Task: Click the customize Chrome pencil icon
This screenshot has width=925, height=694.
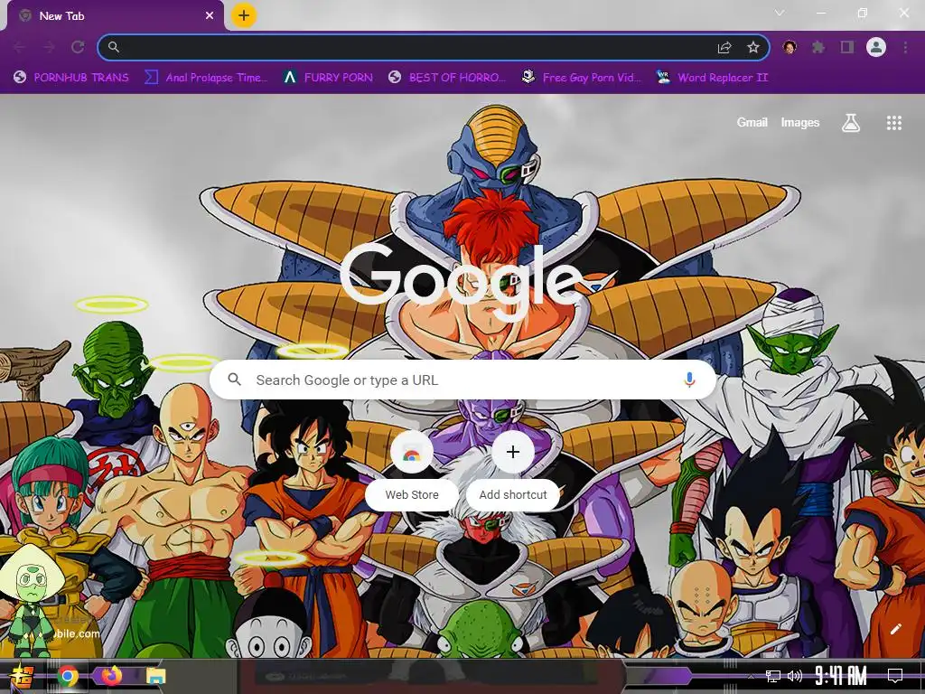Action: (895, 629)
